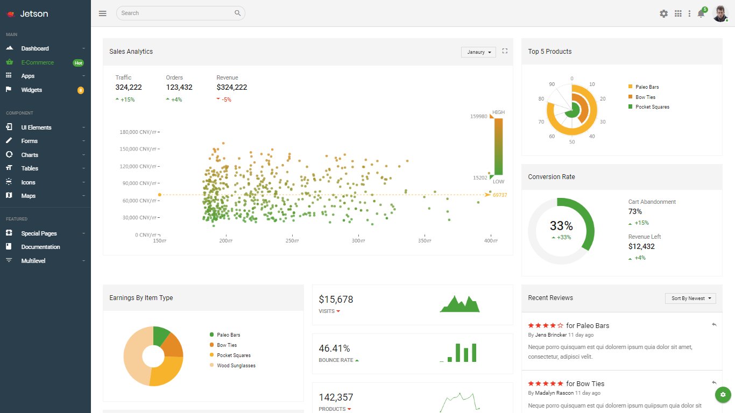Click the orange-green gradient range bar
The image size is (735, 413).
coord(498,146)
